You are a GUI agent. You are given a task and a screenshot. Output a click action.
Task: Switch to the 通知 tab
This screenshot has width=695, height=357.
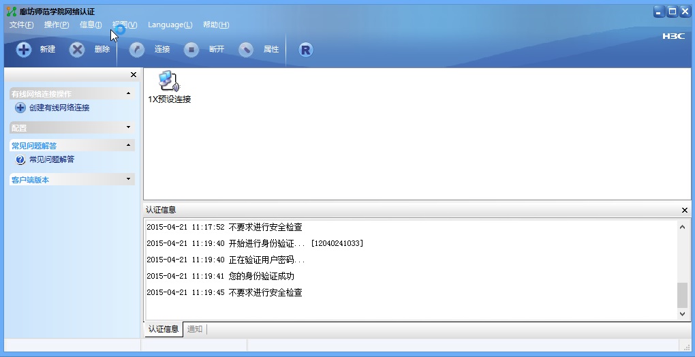195,329
